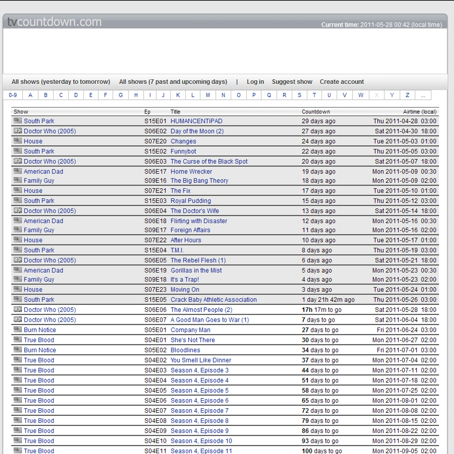Open the Crack Baby Athletic Association link
The width and height of the screenshot is (454, 454).
coord(213,300)
